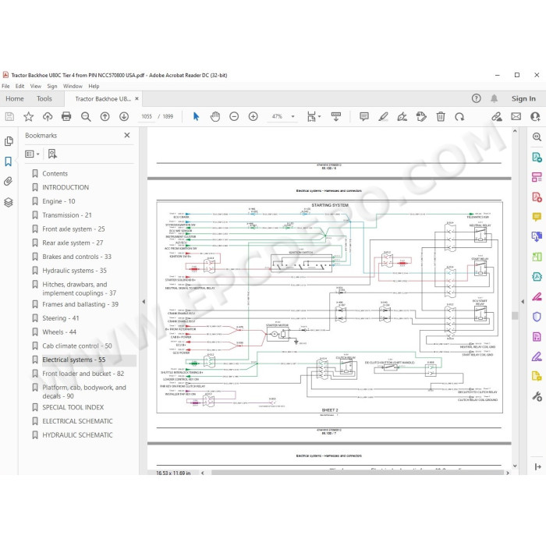Delete with the trash can icon
The width and height of the screenshot is (546, 546).
441,117
